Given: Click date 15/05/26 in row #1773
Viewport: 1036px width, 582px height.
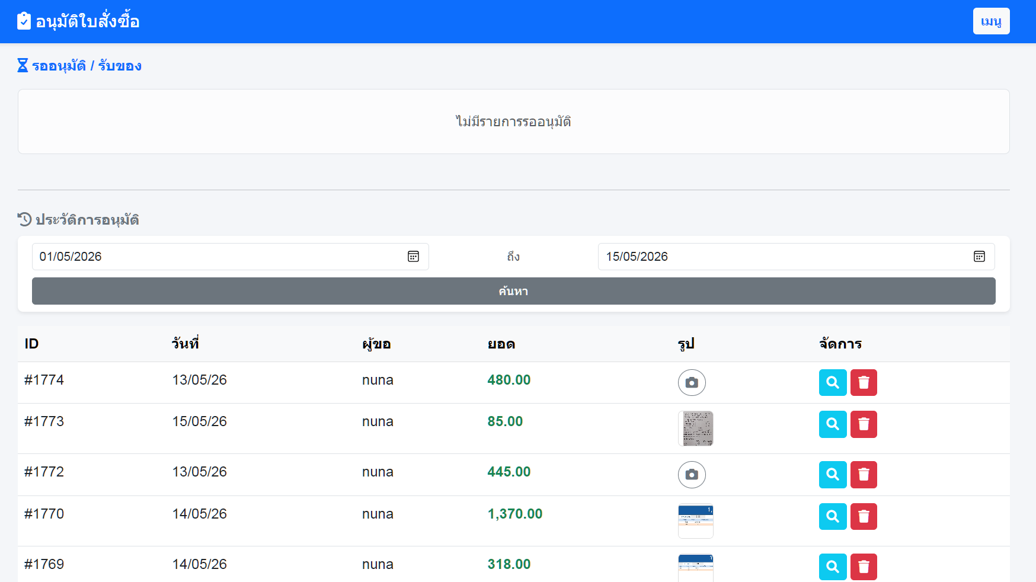Looking at the screenshot, I should tap(200, 421).
